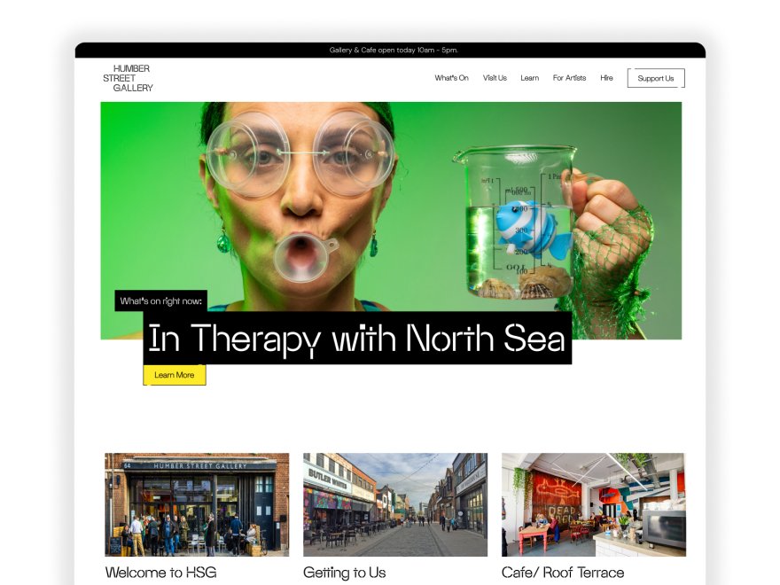The height and width of the screenshot is (585, 780).
Task: Follow the Welcome to HSG link
Action: 160,573
